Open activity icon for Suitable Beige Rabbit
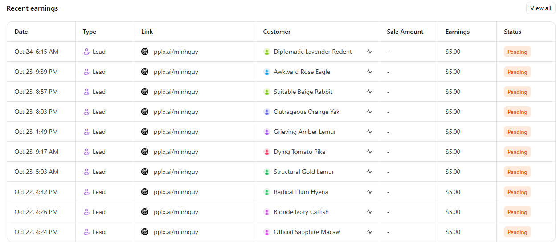 [369, 92]
